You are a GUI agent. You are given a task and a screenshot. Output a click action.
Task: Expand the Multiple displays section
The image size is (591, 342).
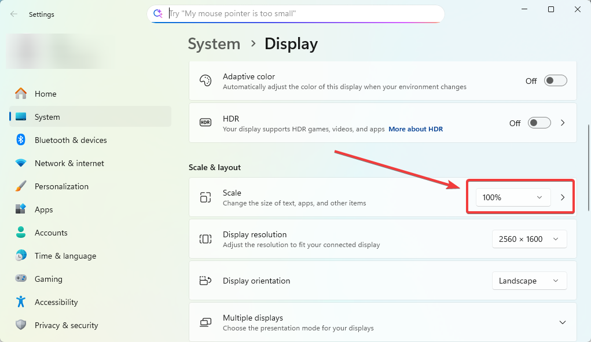coord(562,322)
